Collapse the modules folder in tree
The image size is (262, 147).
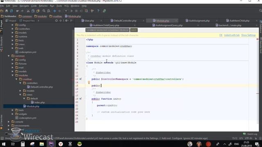(x=13, y=75)
